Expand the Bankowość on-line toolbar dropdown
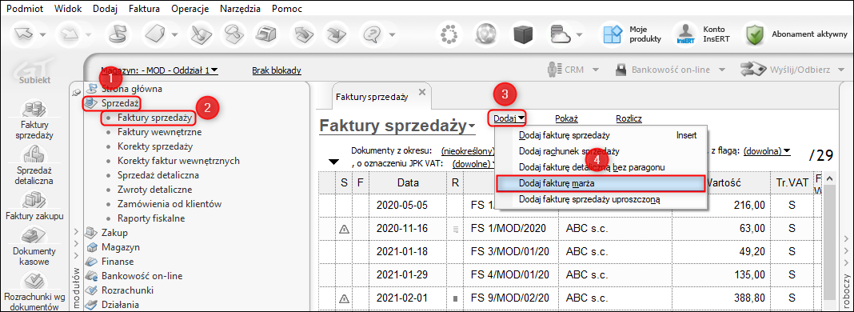The image size is (854, 312). [x=722, y=70]
